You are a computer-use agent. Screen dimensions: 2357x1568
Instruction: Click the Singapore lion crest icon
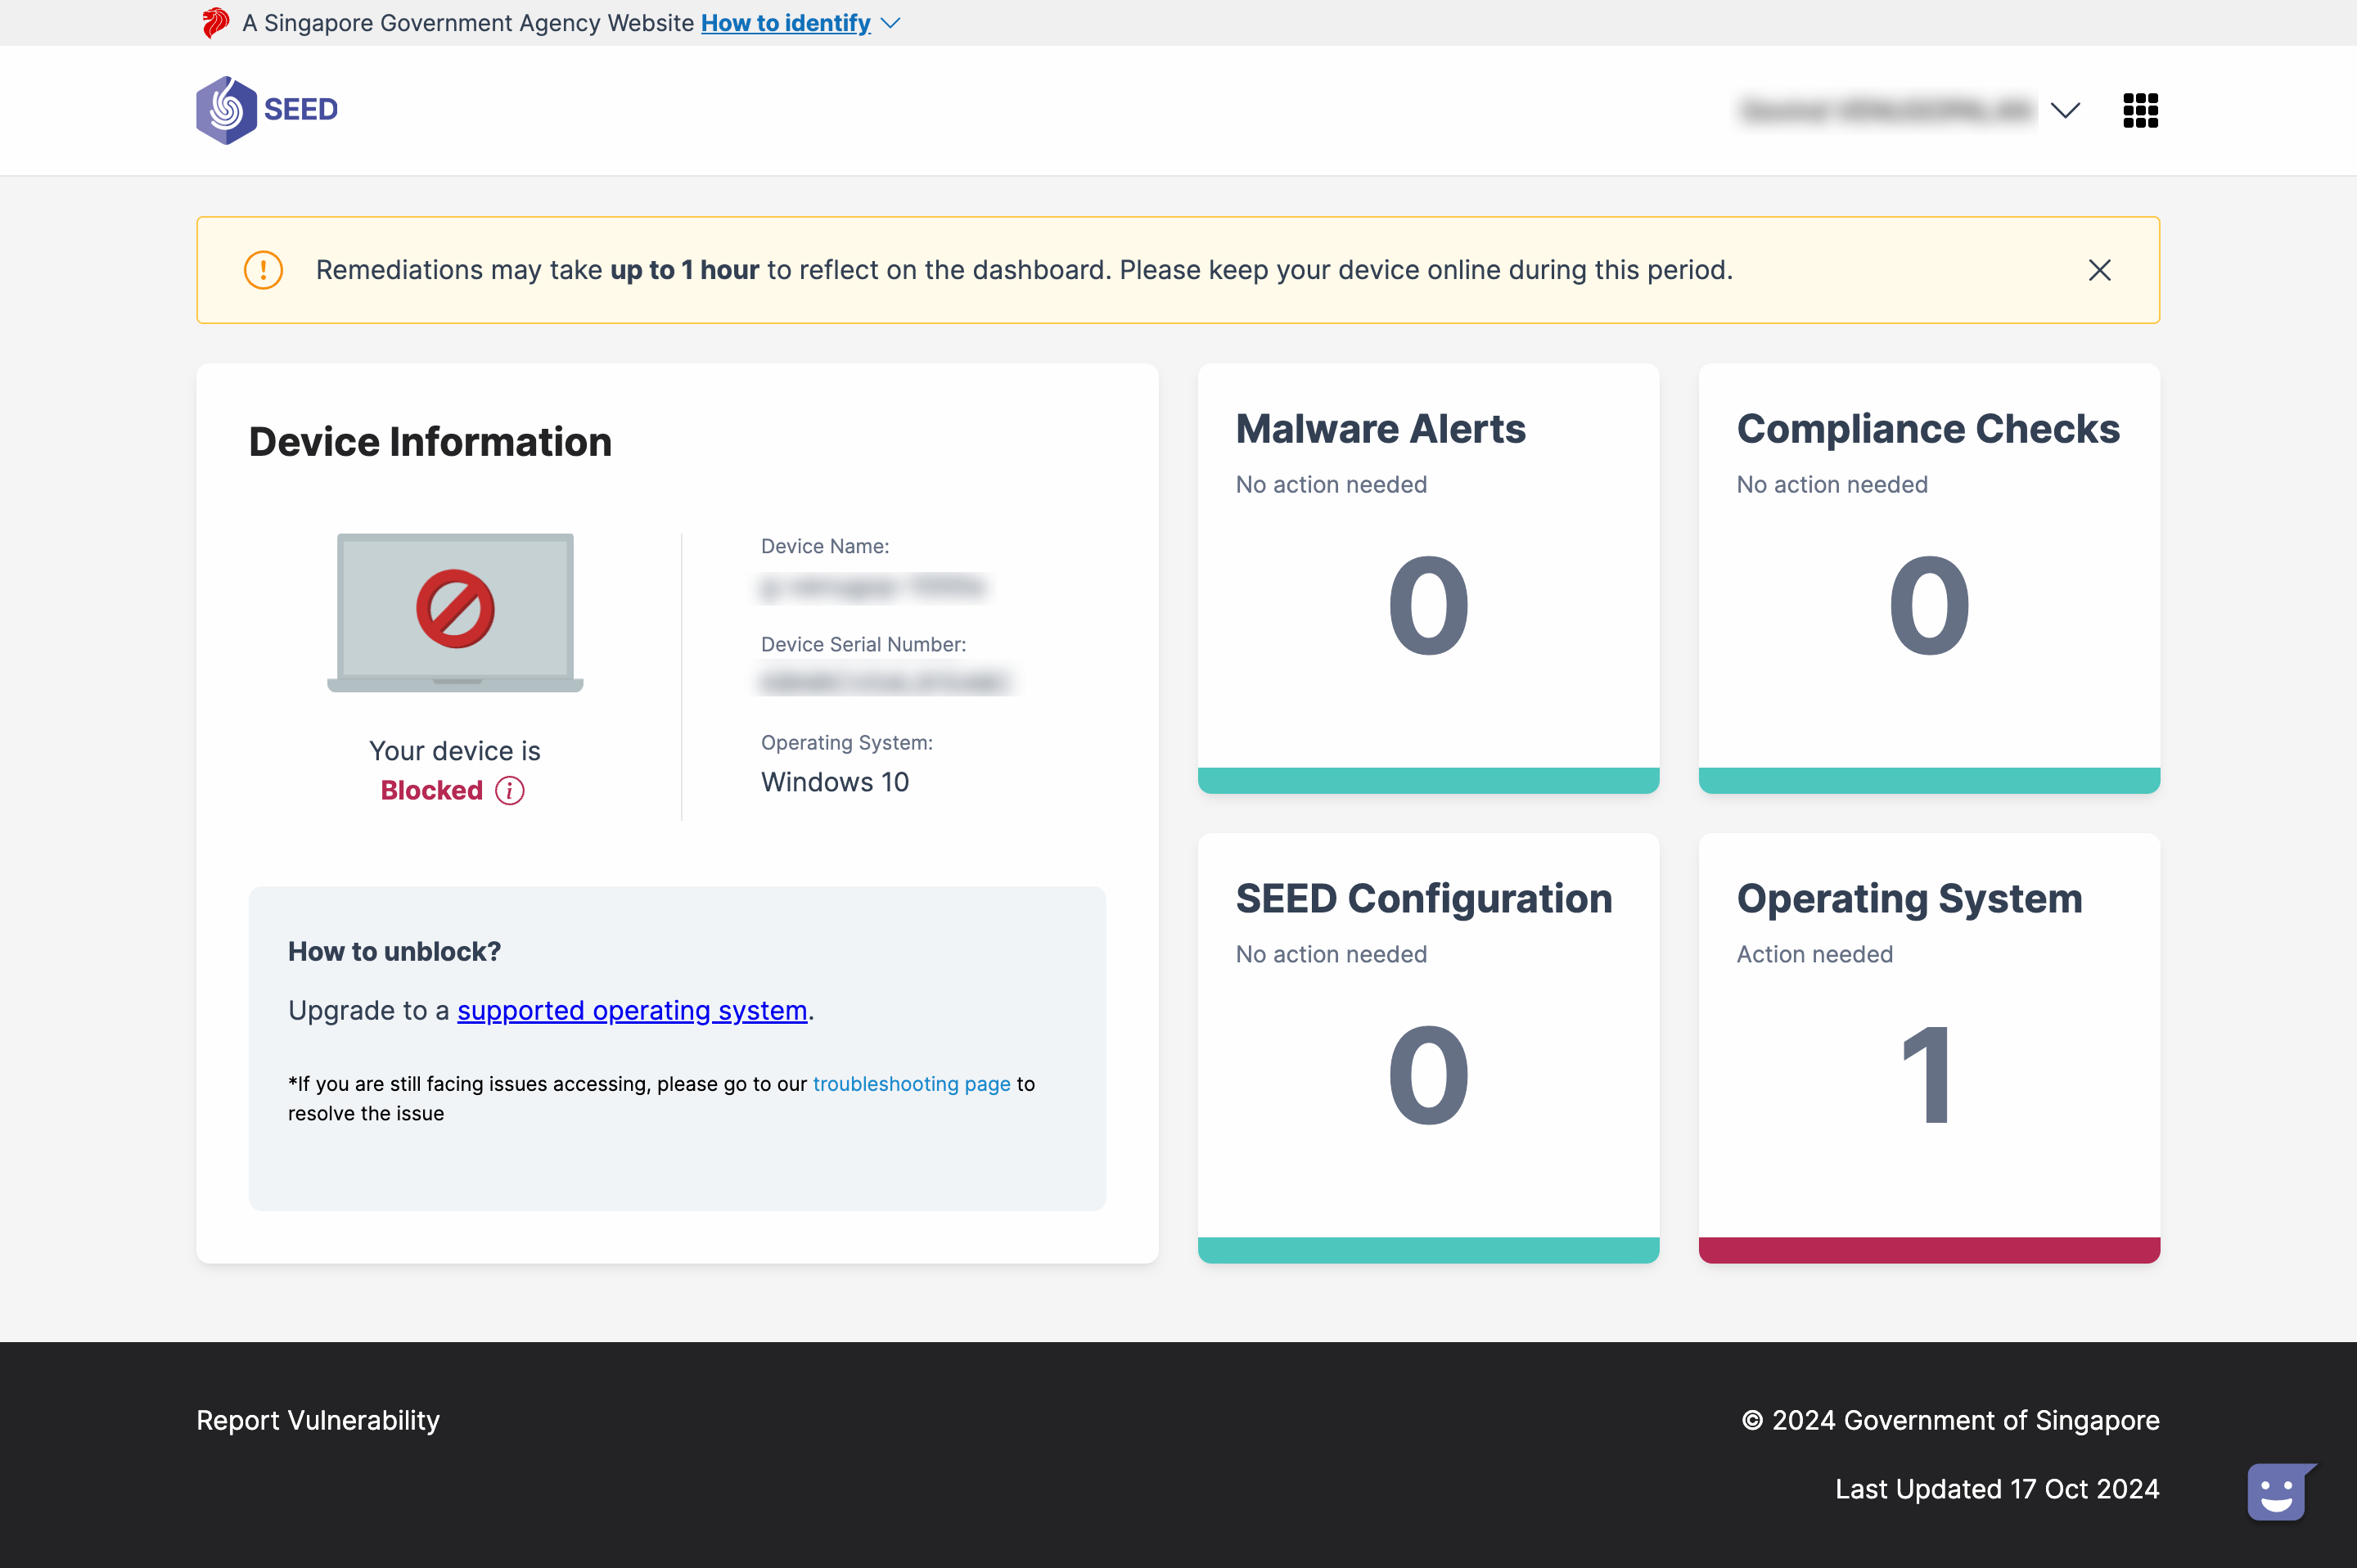[215, 22]
